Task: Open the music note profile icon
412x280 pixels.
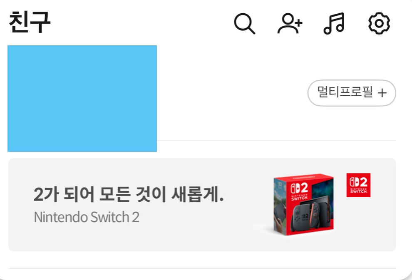Action: (334, 23)
